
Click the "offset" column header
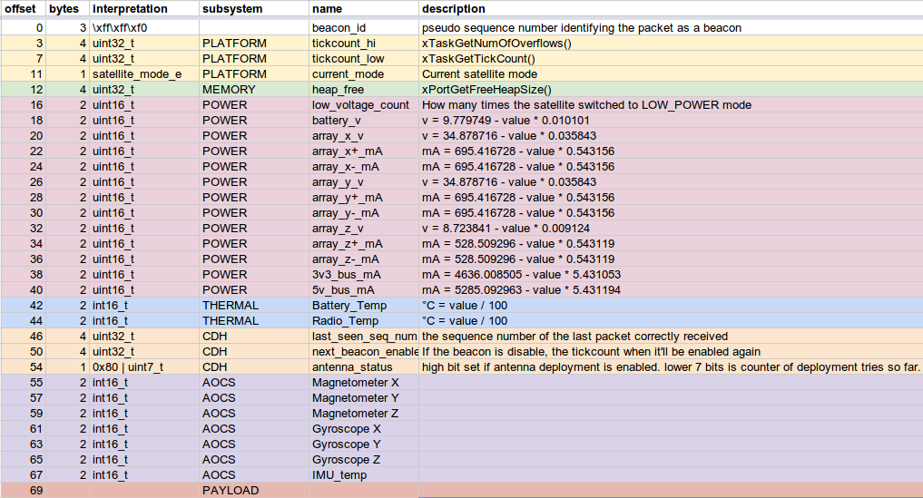(x=22, y=9)
